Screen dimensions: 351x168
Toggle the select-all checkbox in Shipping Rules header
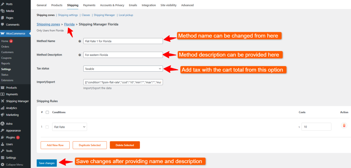pyautogui.click(x=47, y=112)
